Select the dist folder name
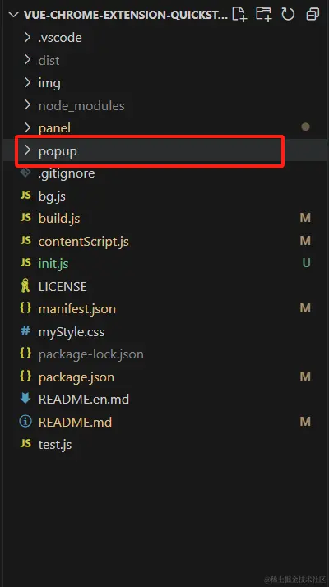Viewport: 329px width, 587px height. coord(49,60)
